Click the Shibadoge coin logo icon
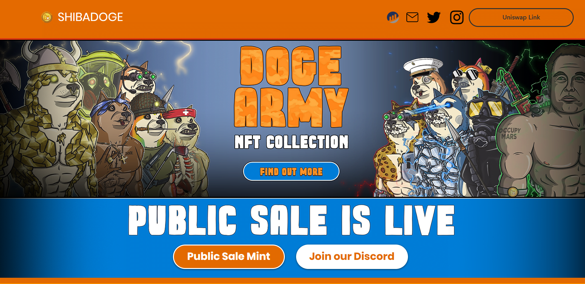Viewport: 585px width, 284px height. click(47, 17)
